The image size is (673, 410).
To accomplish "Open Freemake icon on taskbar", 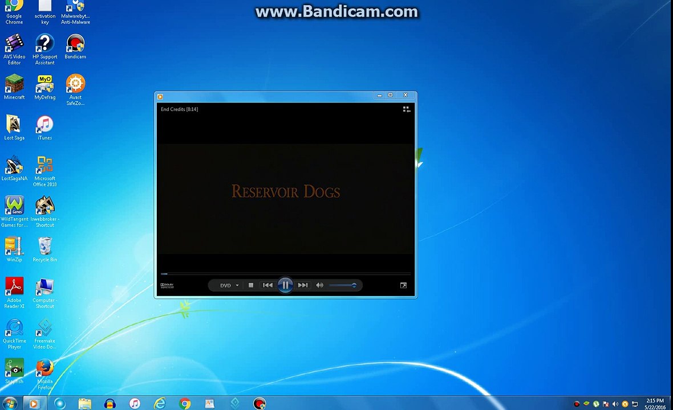I will 235,403.
